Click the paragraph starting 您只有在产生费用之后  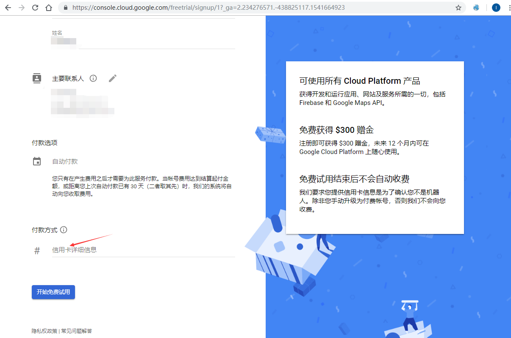coord(142,186)
